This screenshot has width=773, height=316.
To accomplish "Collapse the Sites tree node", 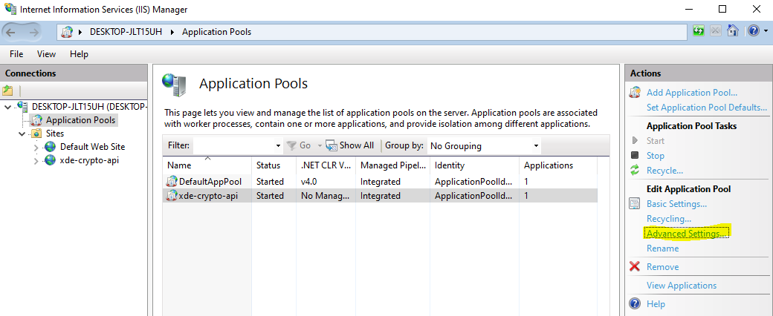I will tap(22, 134).
